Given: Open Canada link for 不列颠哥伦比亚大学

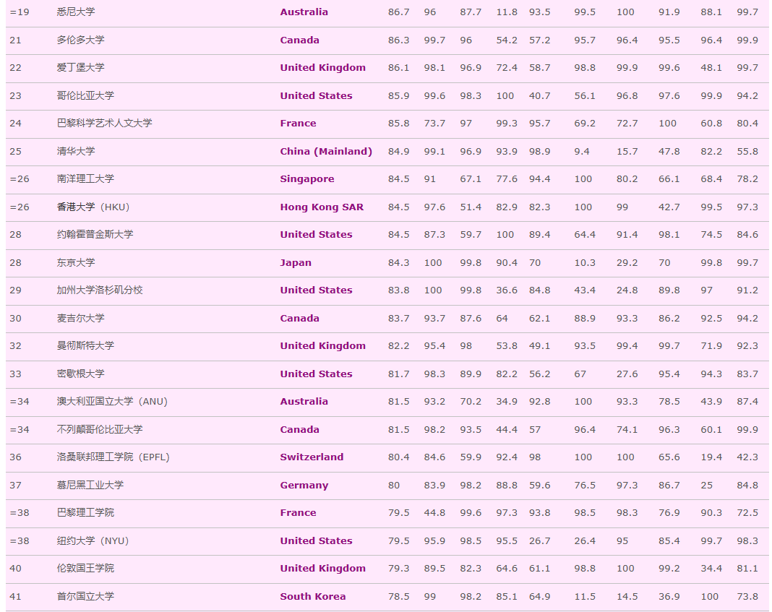Looking at the screenshot, I should (299, 429).
